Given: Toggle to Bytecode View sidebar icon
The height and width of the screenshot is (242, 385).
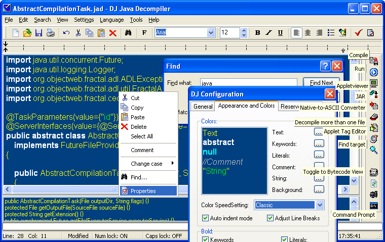Looking at the screenshot, I should (374, 172).
